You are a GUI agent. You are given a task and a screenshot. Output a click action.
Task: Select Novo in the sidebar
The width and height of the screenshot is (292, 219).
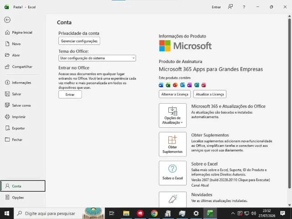pyautogui.click(x=13, y=44)
